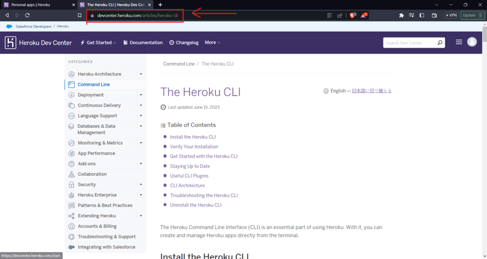Expand the Heroku Architecture arrow
This screenshot has height=259, width=487.
point(141,74)
